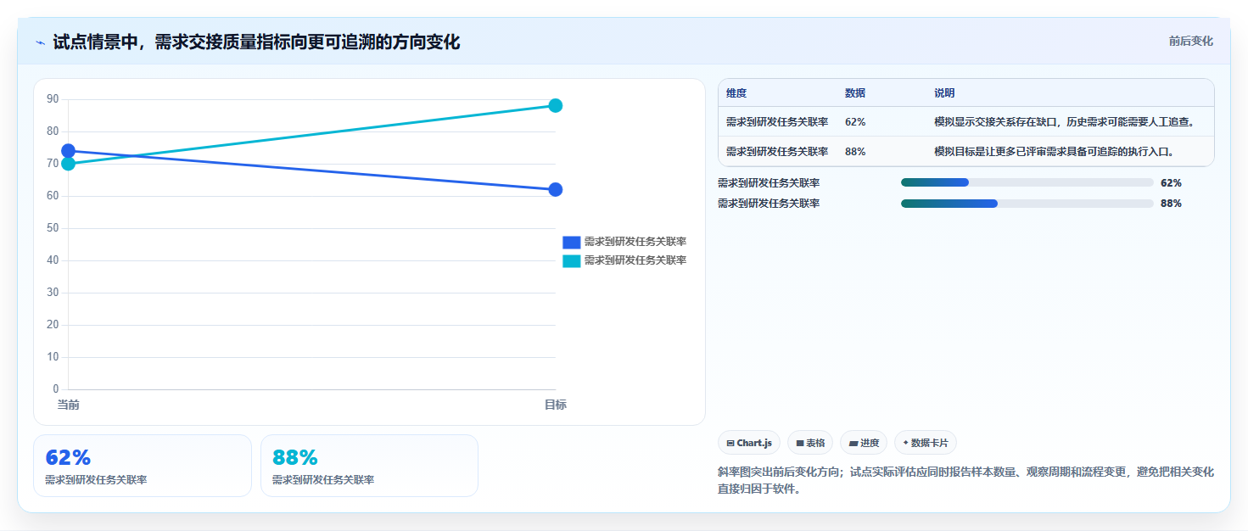
Task: Click the 目标 x-axis label
Action: click(555, 405)
